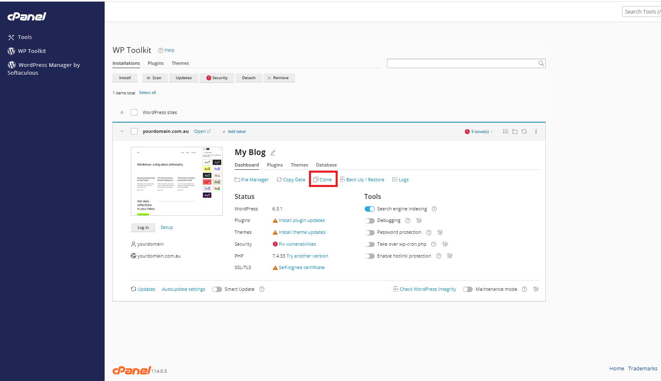The image size is (661, 381).
Task: Collapse the yourdomain.com.au site card chevron
Action: [122, 132]
